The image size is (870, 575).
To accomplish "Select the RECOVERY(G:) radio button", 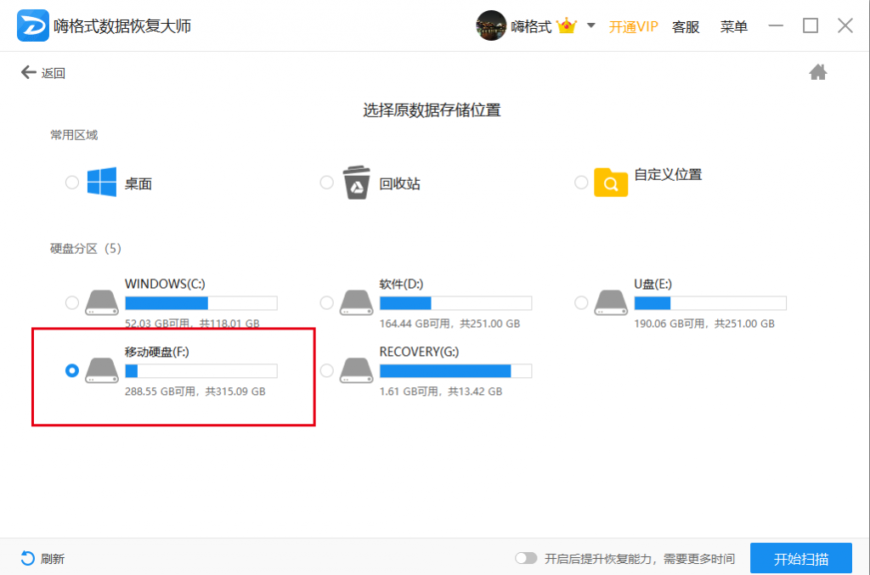I will click(327, 370).
